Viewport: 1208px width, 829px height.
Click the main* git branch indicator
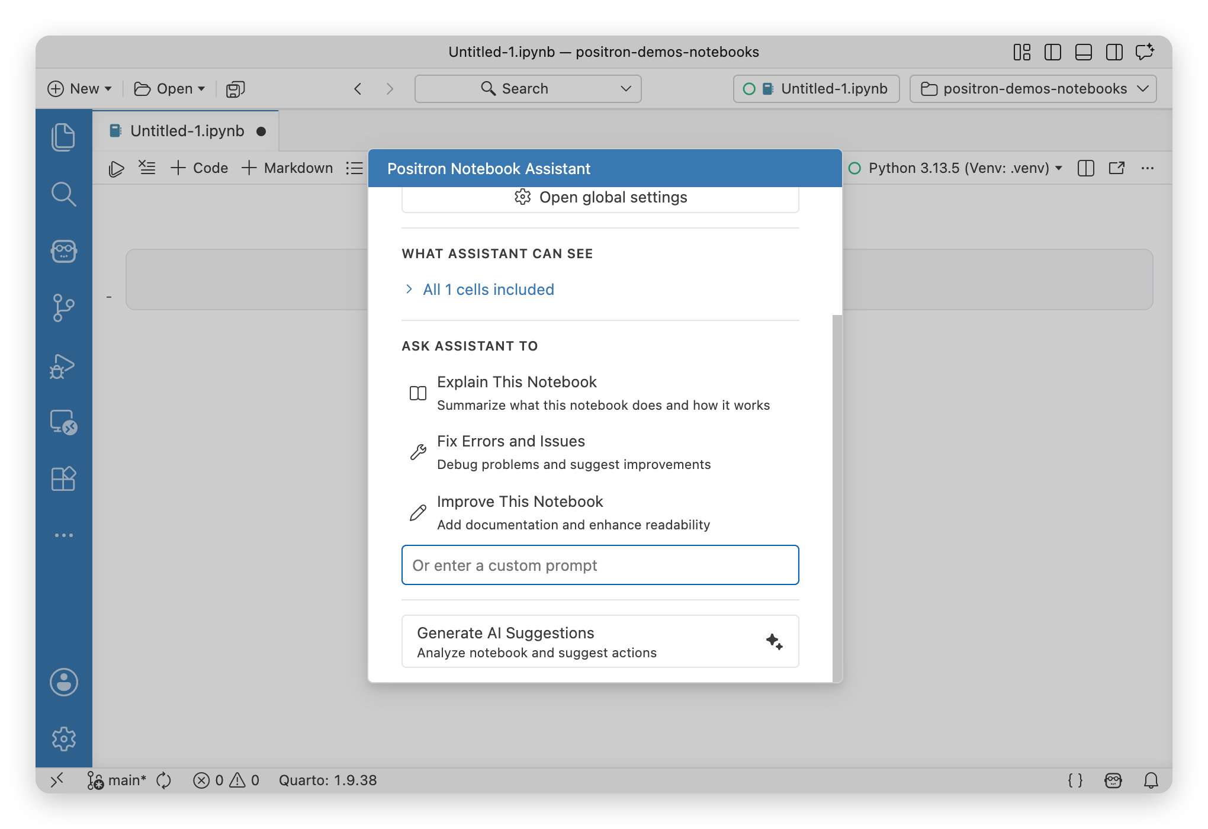pyautogui.click(x=117, y=780)
